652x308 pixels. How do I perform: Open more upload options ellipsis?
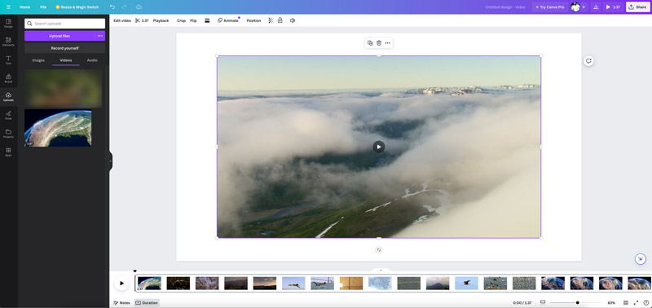pos(100,36)
